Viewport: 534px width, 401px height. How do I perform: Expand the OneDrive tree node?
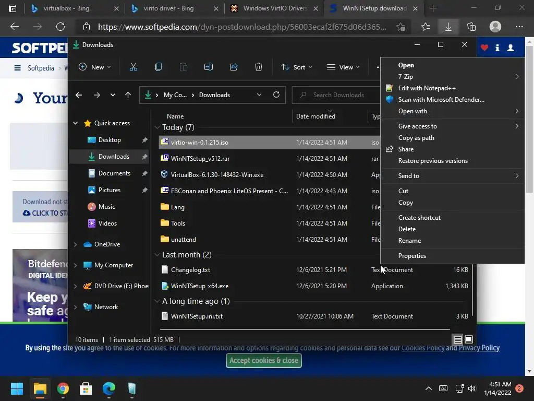[75, 244]
